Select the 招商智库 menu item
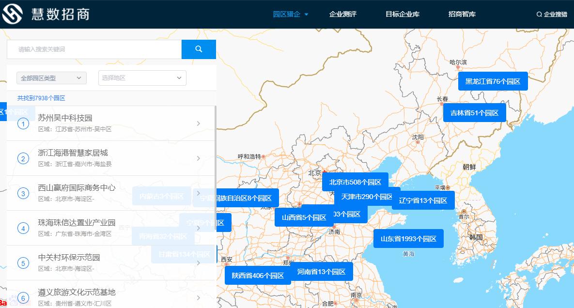Screen dimensions: 574x308 (461, 14)
